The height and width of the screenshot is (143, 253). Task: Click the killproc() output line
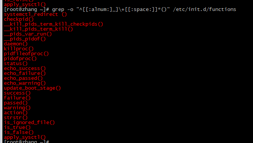point(19,49)
